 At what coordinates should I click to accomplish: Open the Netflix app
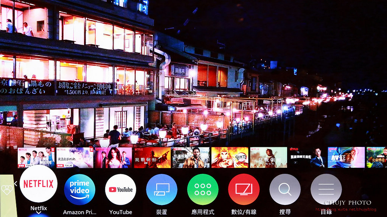pyautogui.click(x=39, y=184)
